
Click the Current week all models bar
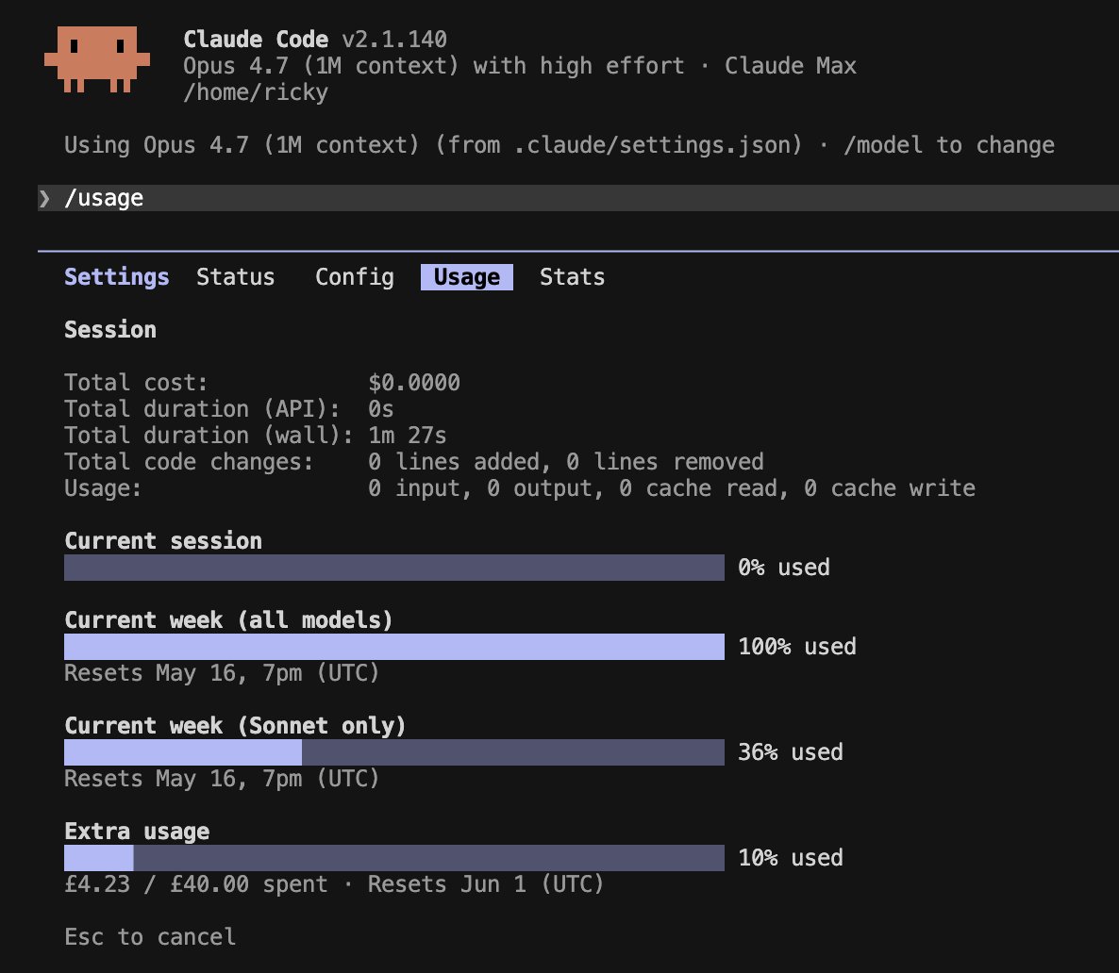(394, 647)
